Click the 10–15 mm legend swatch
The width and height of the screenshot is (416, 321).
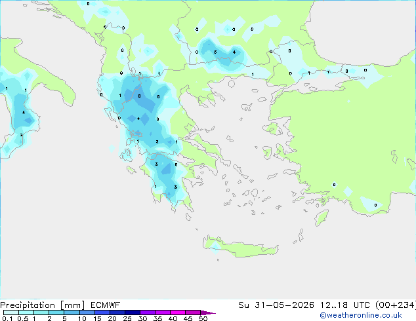pyautogui.click(x=87, y=312)
